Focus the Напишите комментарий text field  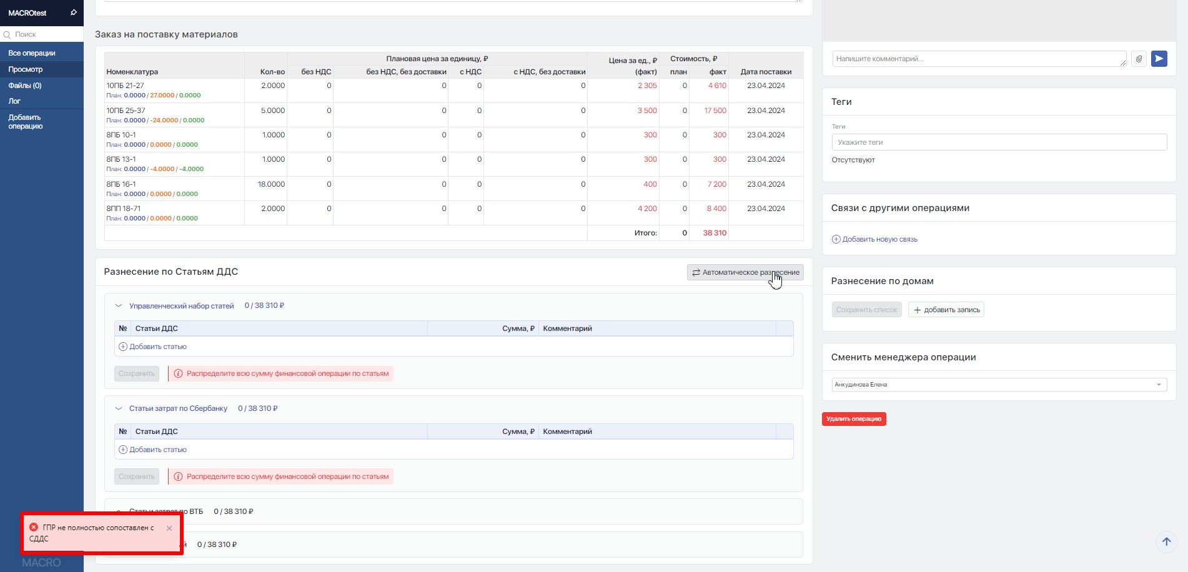978,59
